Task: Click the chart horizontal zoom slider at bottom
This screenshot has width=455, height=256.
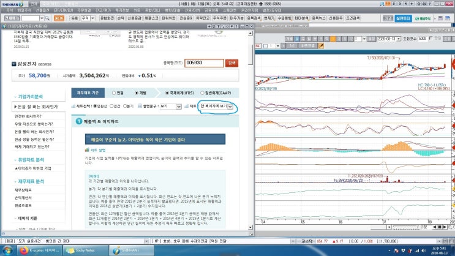Action: (405, 227)
